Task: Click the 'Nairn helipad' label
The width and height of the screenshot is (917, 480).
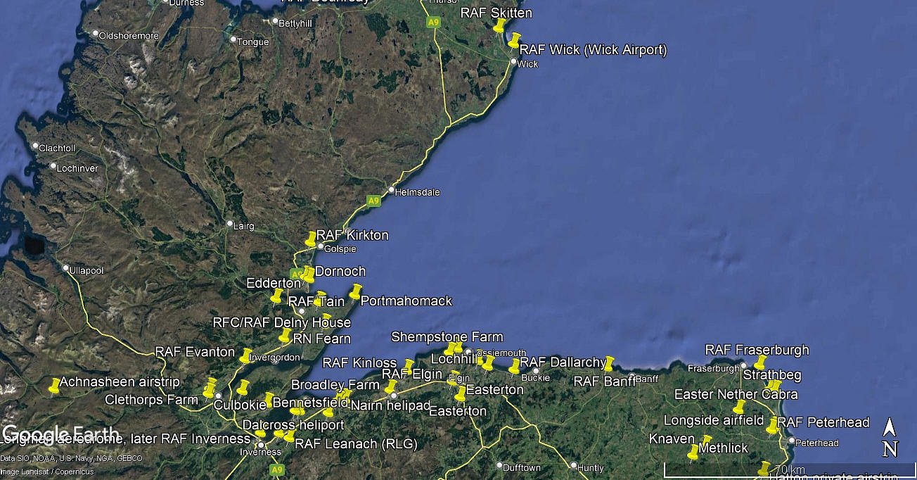Action: pos(390,405)
